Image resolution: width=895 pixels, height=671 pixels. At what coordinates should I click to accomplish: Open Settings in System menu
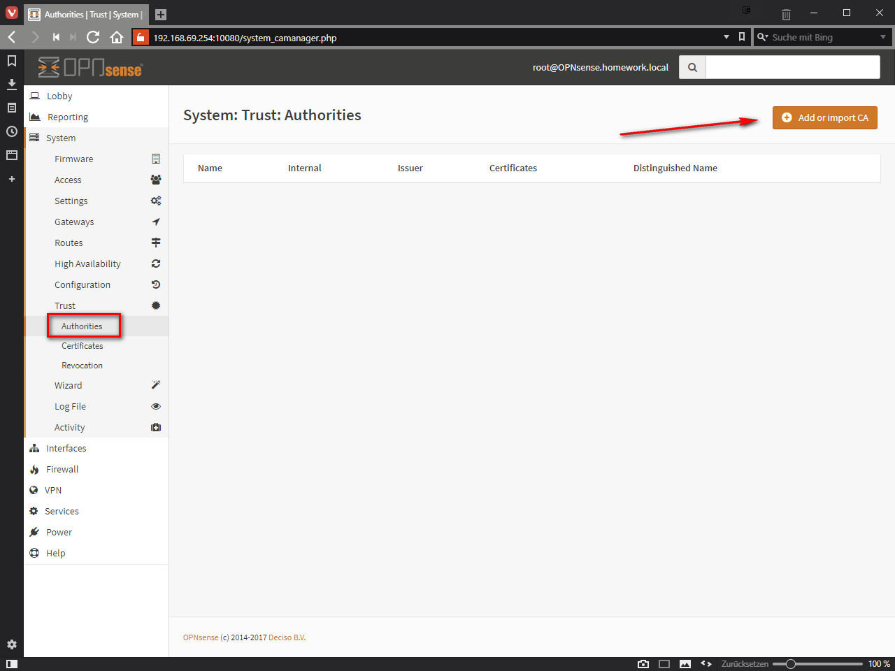(71, 201)
